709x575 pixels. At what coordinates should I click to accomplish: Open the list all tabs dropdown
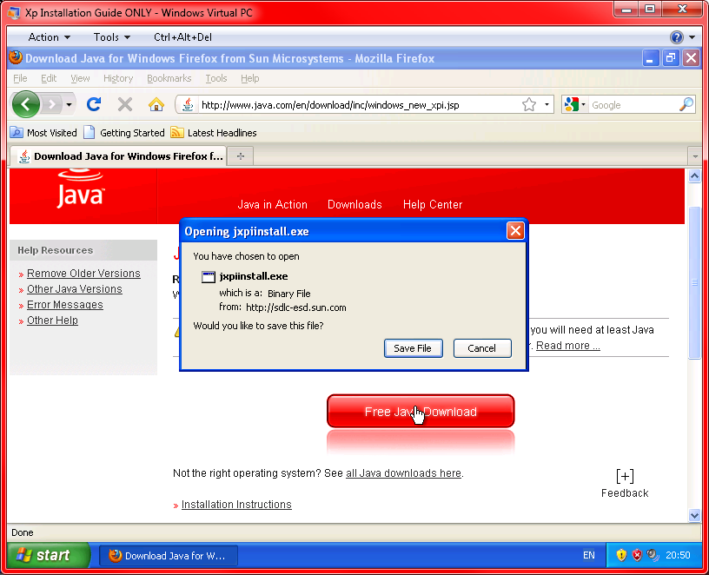tap(695, 156)
